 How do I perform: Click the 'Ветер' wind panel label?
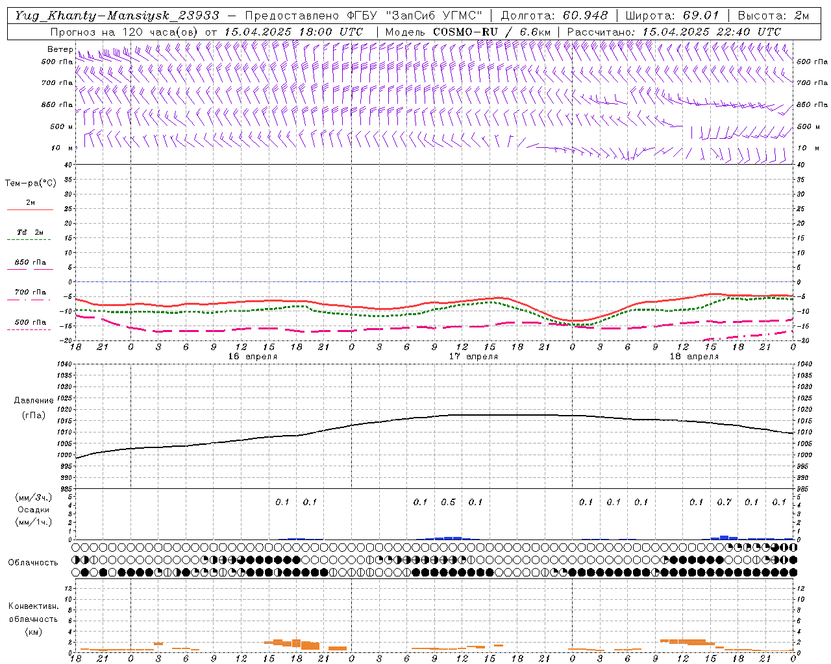point(60,49)
